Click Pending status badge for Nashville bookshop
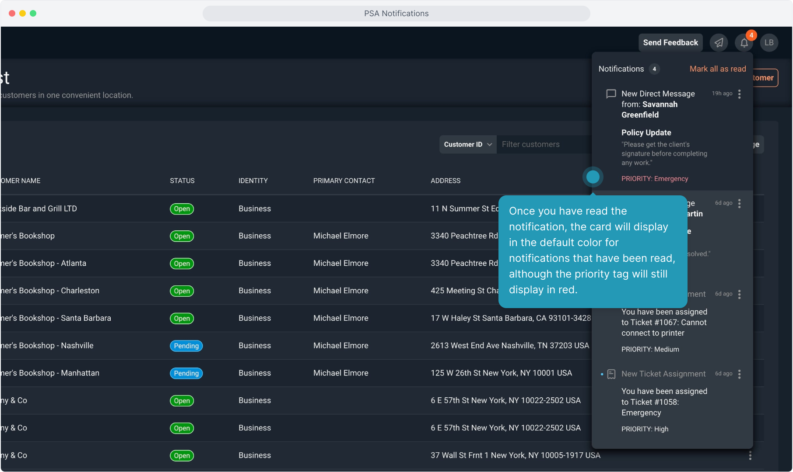 click(x=186, y=346)
